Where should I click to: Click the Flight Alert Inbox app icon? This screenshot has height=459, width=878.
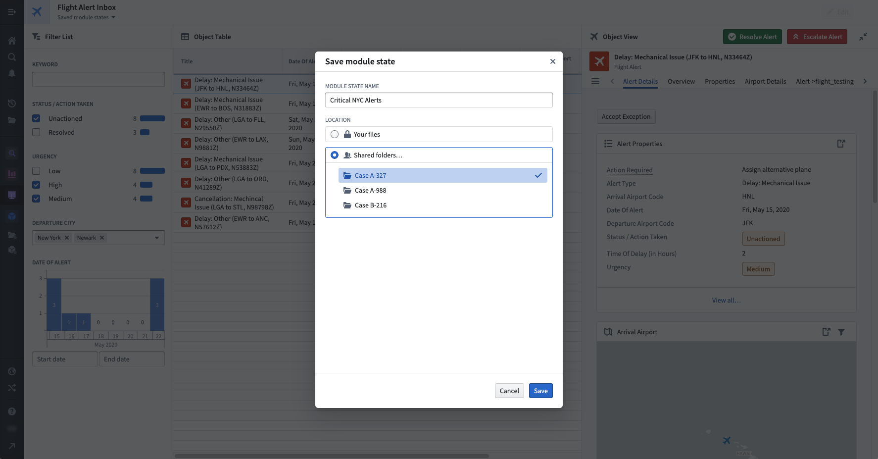[x=37, y=12]
